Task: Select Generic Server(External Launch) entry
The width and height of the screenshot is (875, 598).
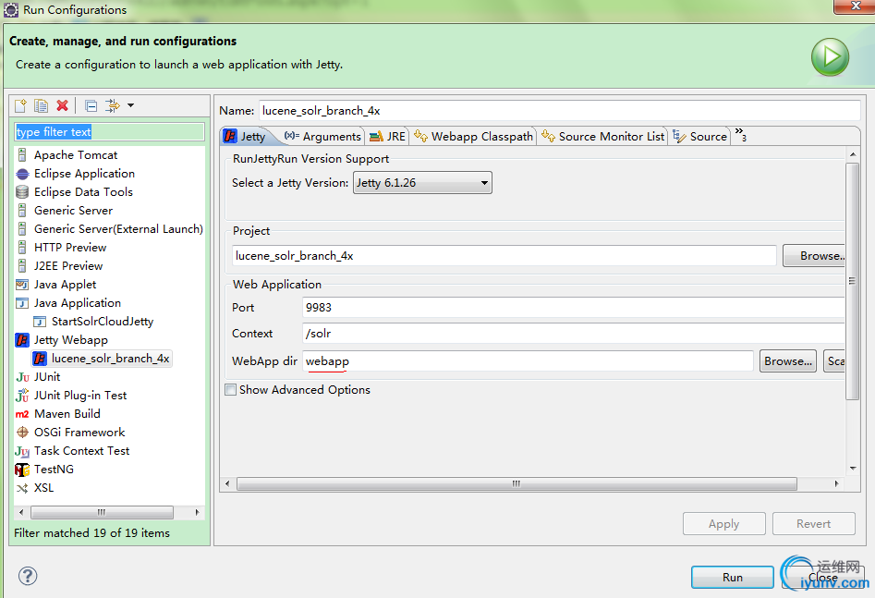Action: [118, 229]
